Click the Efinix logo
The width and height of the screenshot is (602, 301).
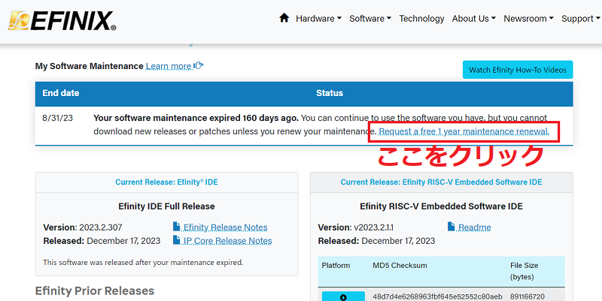click(62, 21)
